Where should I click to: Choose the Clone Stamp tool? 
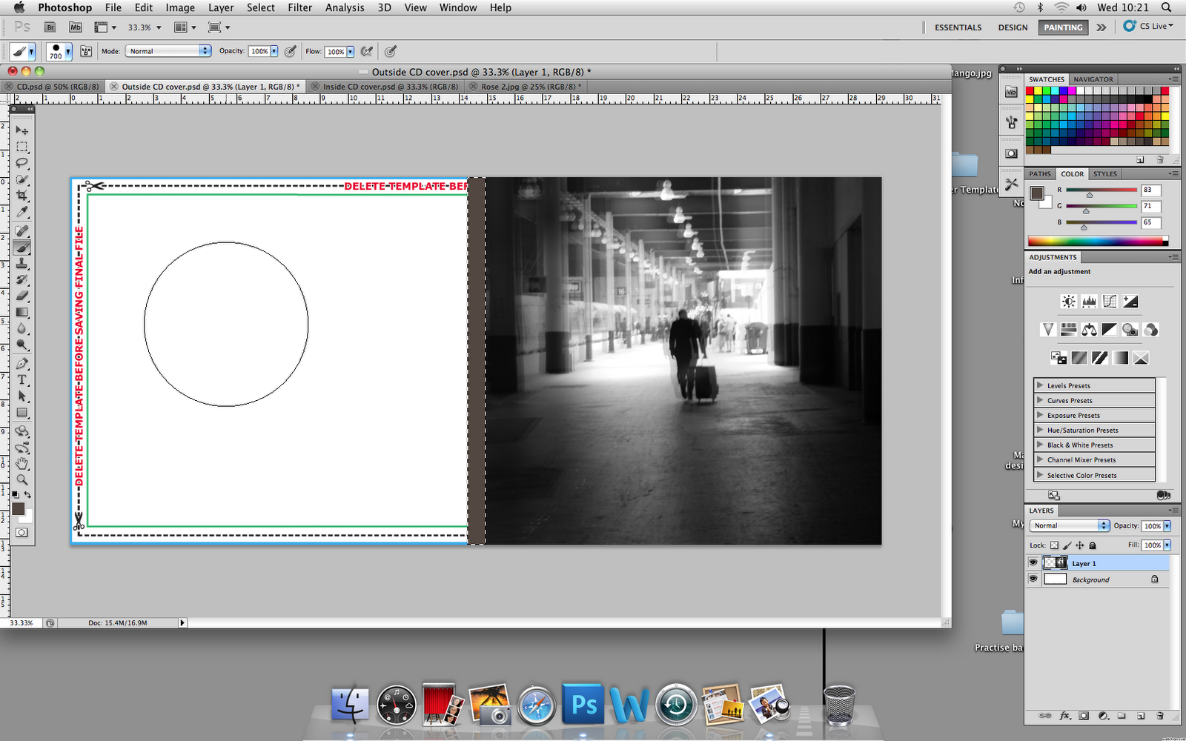coord(22,265)
